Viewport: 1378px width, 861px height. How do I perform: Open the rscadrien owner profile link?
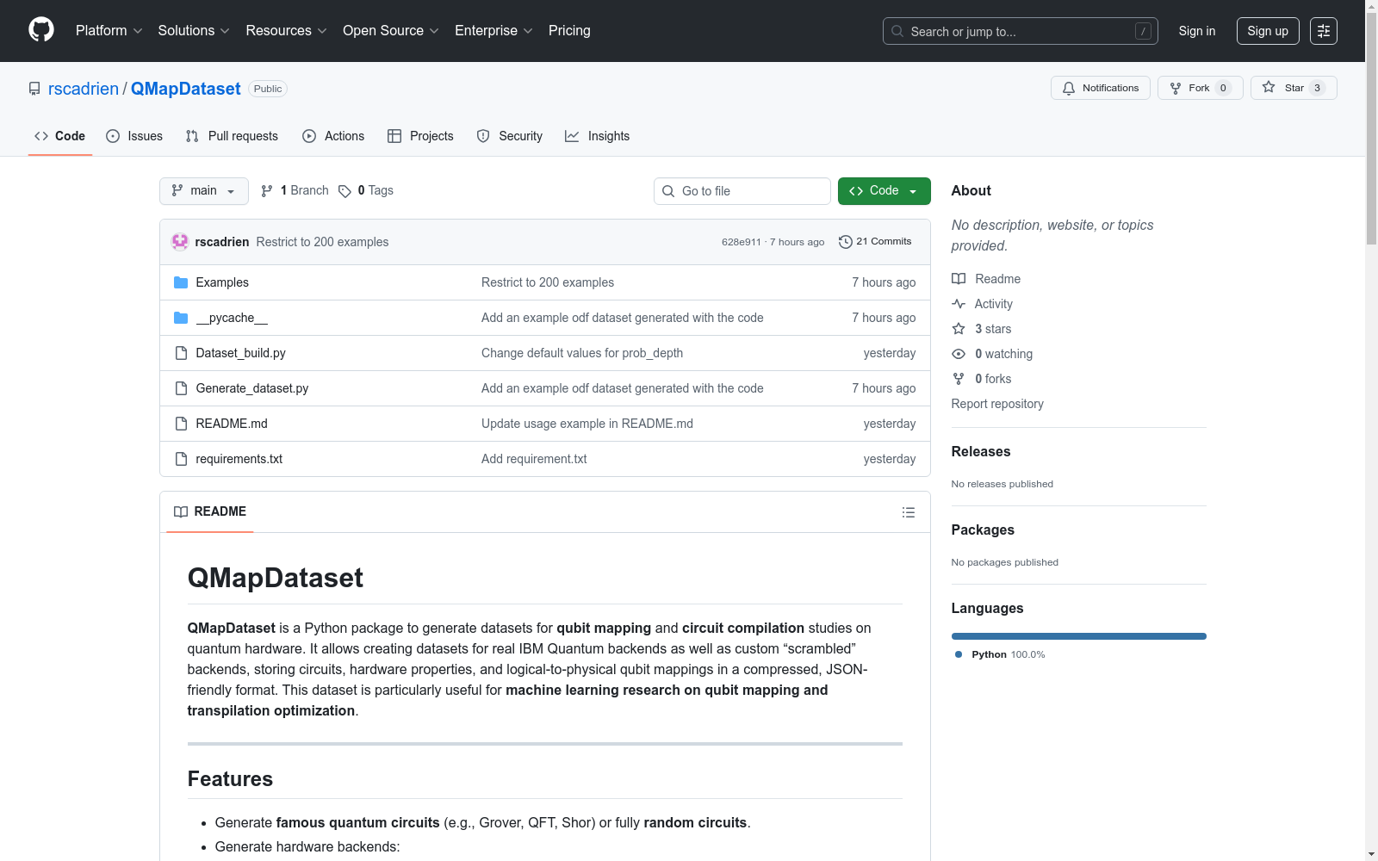pyautogui.click(x=84, y=89)
